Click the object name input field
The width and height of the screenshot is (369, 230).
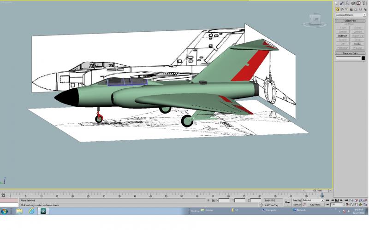click(x=348, y=58)
